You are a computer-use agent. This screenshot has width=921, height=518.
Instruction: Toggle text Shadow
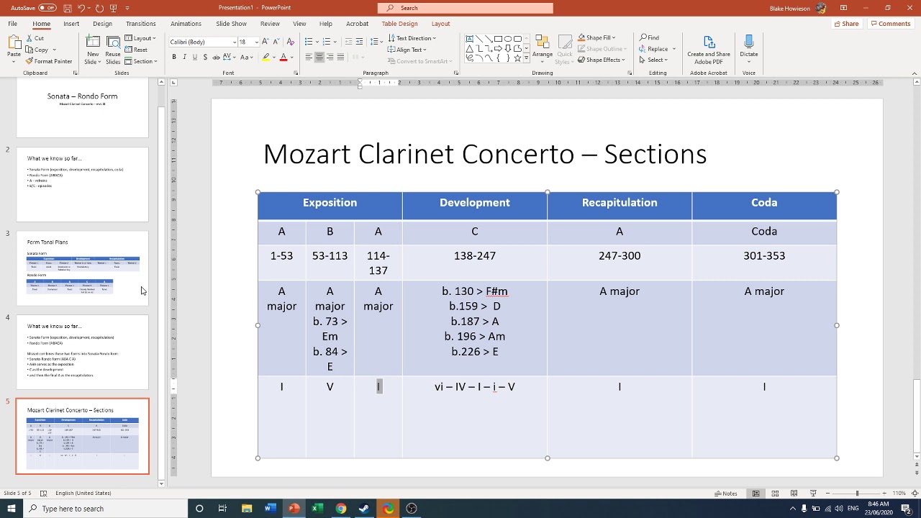coord(205,57)
